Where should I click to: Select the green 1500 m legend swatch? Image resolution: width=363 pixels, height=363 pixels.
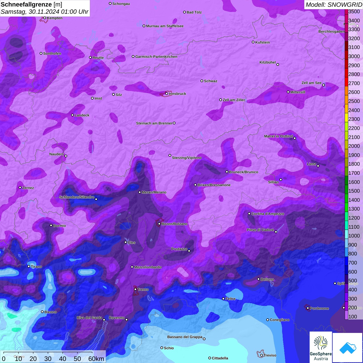[346, 189]
